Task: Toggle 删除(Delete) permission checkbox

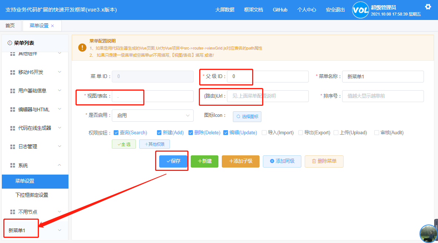Action: [191, 132]
